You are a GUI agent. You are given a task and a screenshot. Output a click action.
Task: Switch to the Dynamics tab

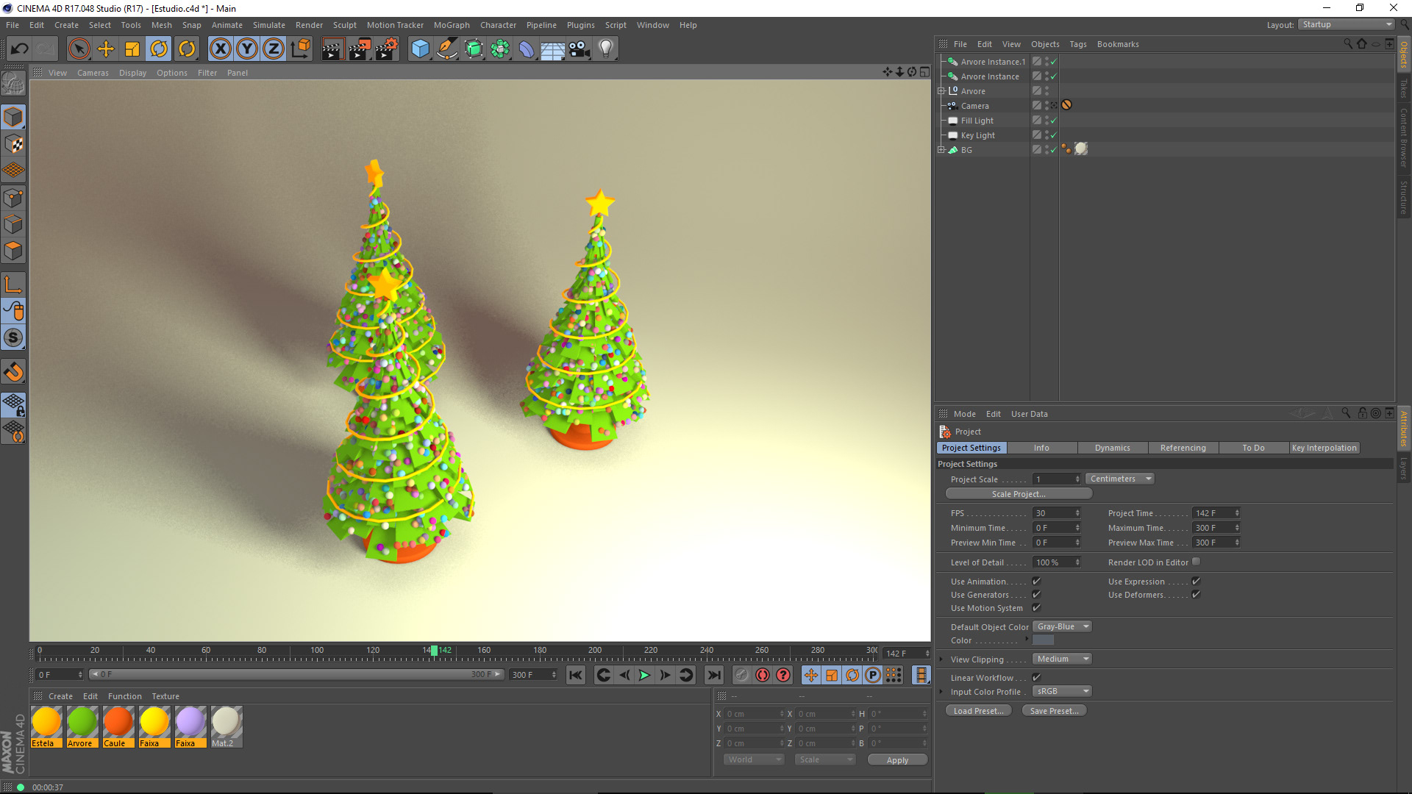[1112, 448]
